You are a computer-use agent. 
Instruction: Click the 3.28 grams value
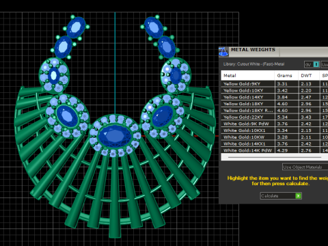pos(282,137)
